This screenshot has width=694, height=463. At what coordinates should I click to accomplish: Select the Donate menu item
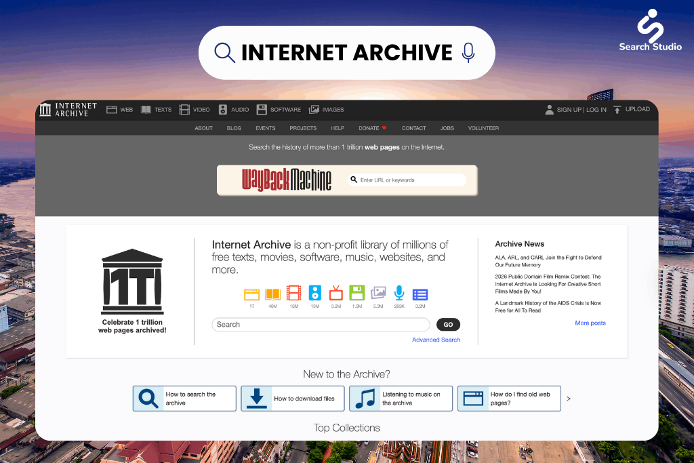click(372, 128)
